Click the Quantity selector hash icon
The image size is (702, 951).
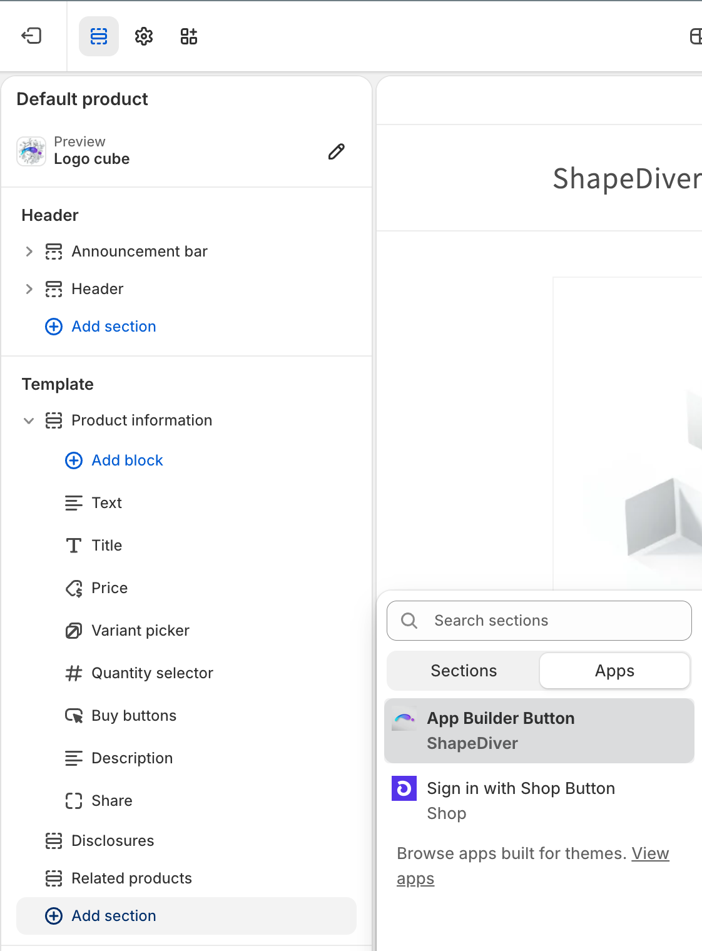74,673
